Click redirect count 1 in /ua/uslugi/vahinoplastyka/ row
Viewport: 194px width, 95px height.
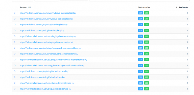coord(187,25)
